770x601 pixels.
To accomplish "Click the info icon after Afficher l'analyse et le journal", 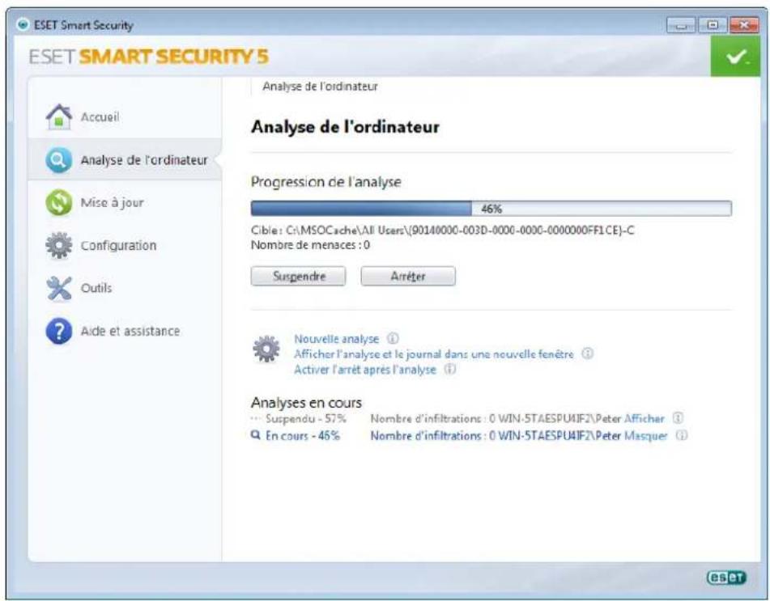I will tap(587, 353).
